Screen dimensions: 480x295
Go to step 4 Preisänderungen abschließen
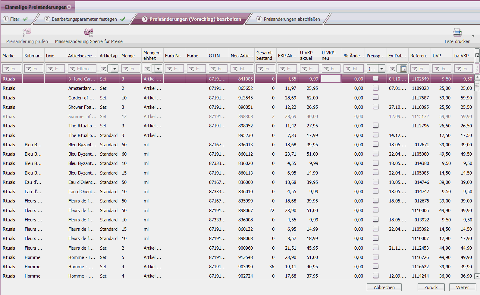point(288,19)
